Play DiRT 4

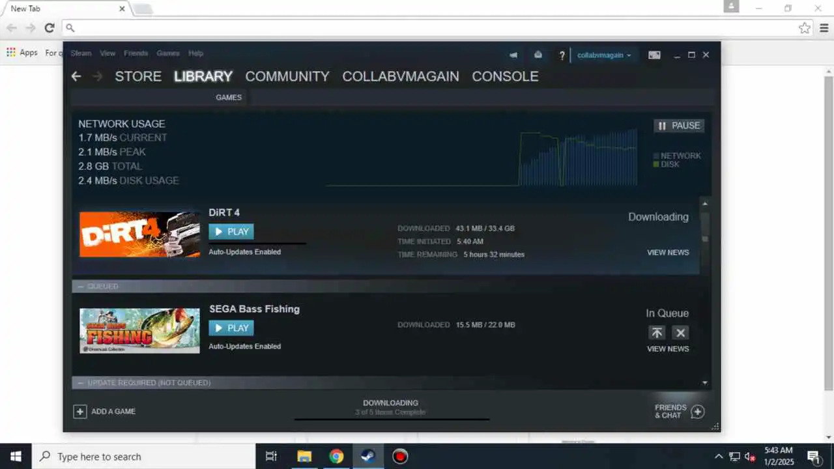(x=231, y=231)
